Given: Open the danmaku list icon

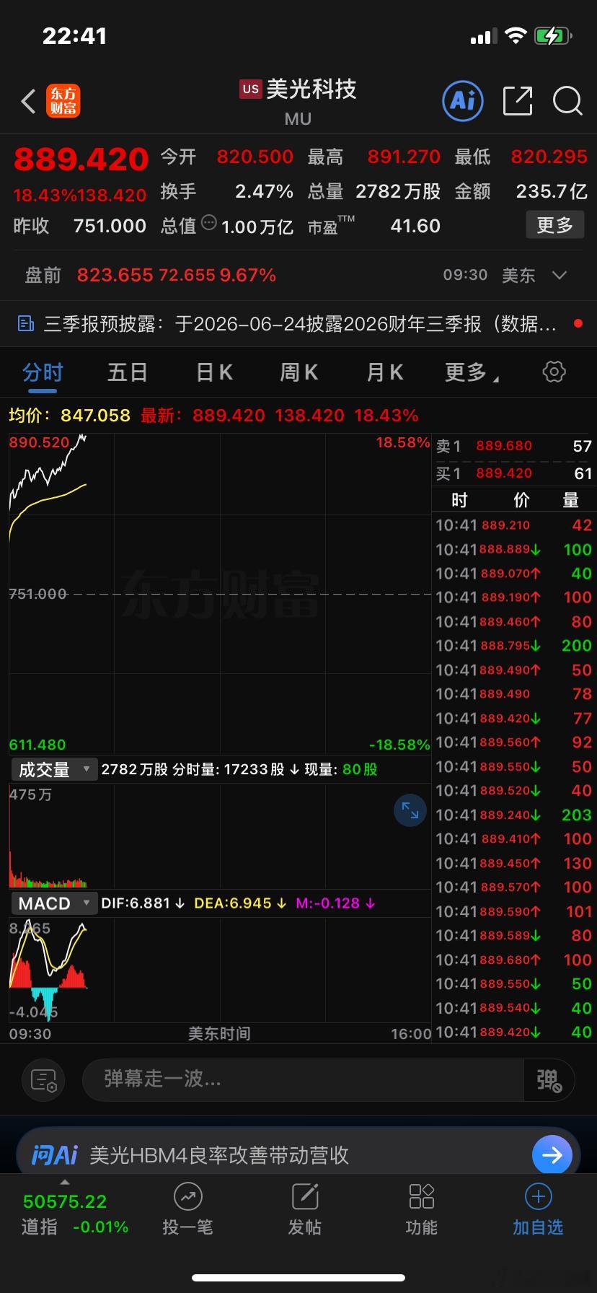Looking at the screenshot, I should tap(44, 1080).
